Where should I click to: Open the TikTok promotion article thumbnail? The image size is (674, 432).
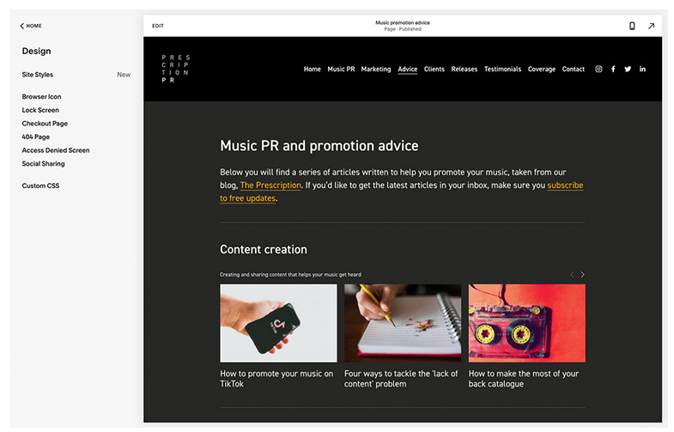(x=278, y=323)
